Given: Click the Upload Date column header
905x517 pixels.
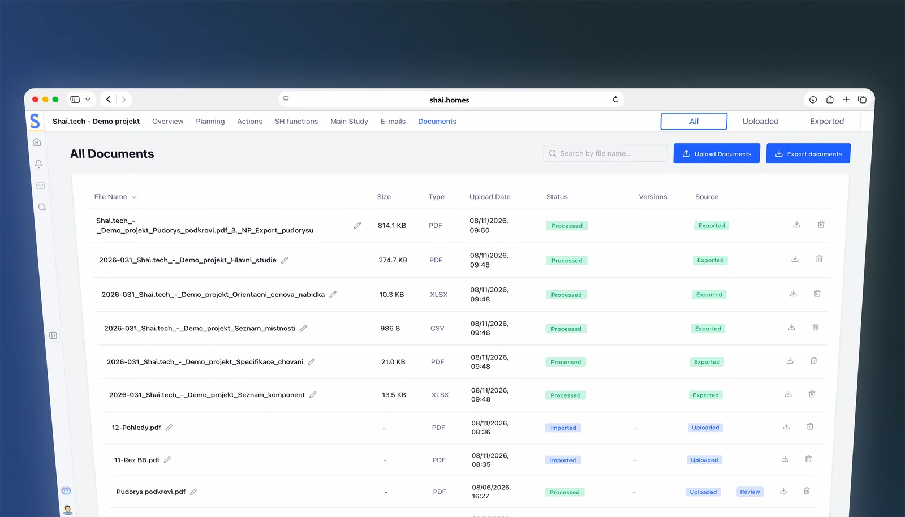Looking at the screenshot, I should point(490,197).
